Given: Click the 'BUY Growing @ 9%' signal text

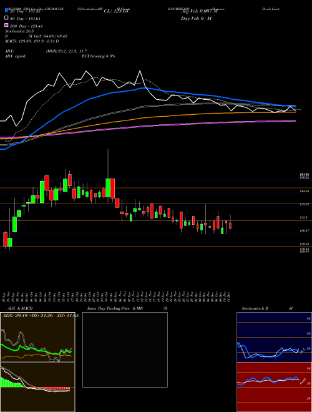Looking at the screenshot, I should [98, 56].
